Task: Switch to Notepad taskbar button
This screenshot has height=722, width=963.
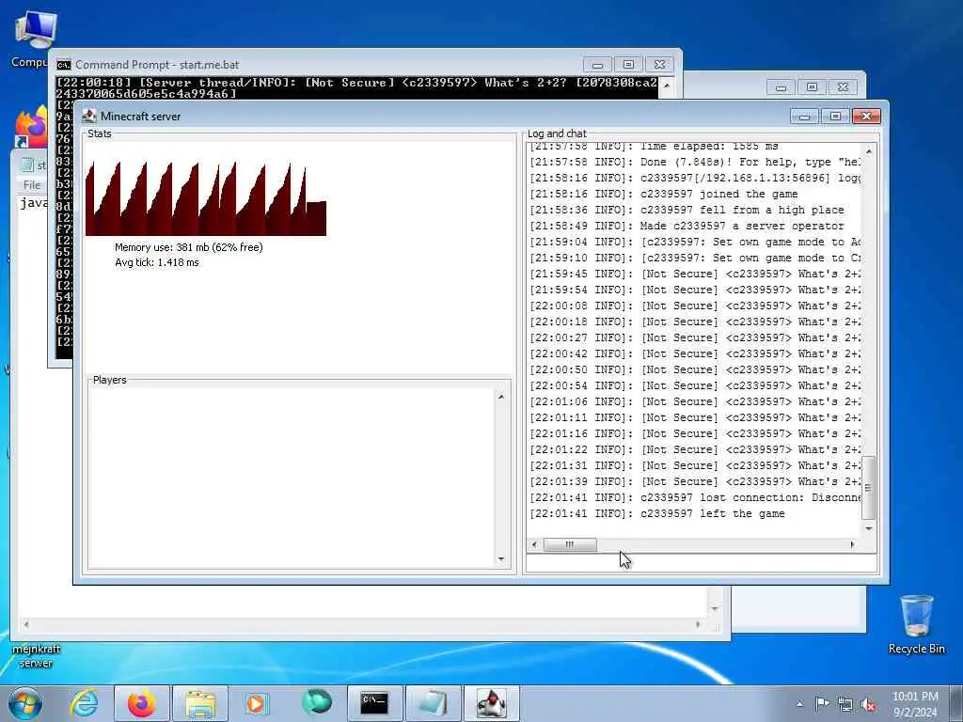Action: click(433, 703)
